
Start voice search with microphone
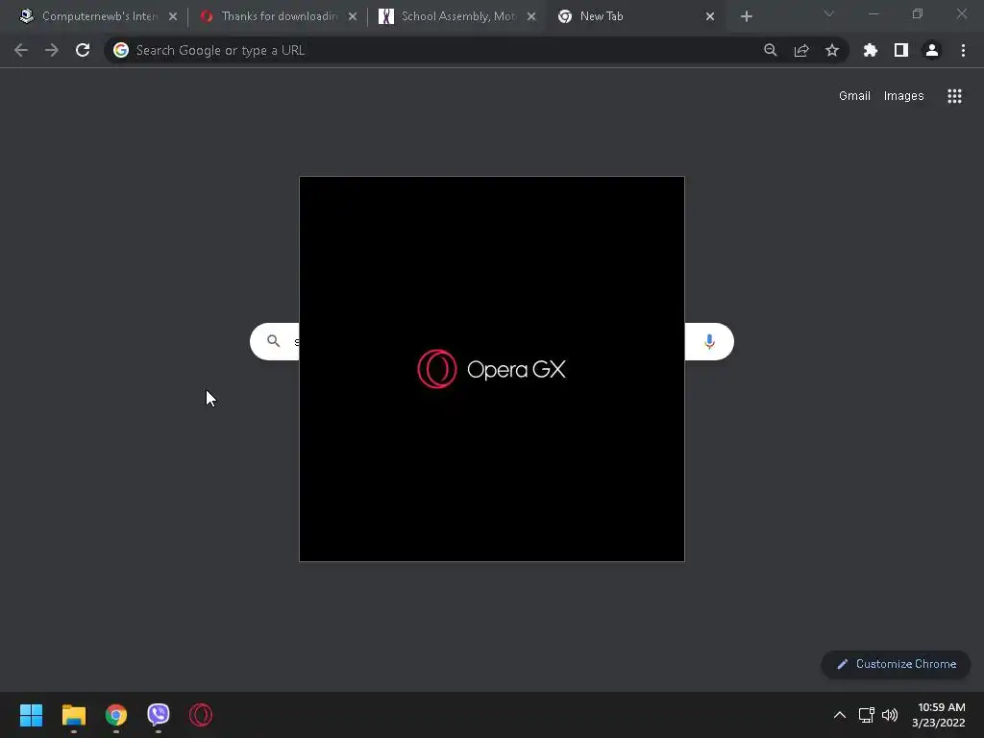point(709,341)
